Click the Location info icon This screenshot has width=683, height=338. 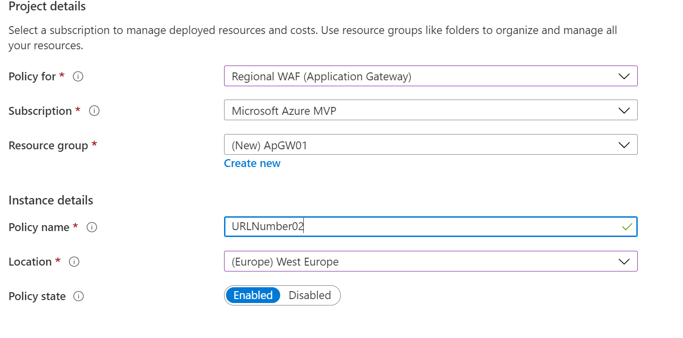click(x=74, y=262)
